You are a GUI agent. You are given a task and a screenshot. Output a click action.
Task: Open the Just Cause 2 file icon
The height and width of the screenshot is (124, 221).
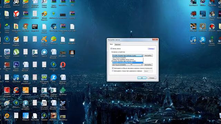(x=44, y=103)
